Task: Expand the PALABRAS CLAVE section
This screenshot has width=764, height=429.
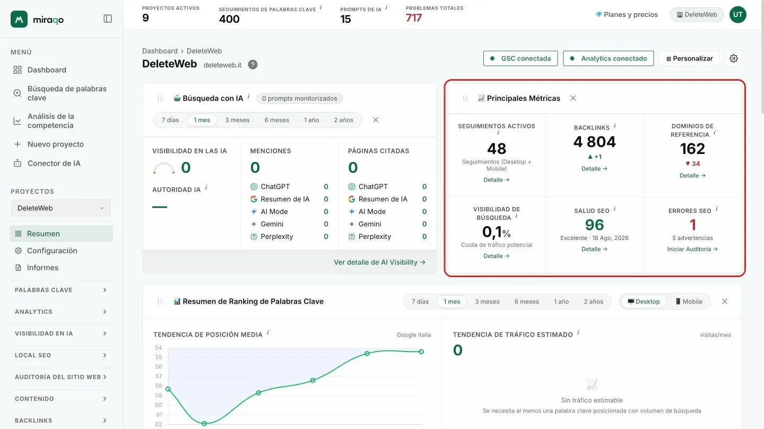Action: [61, 290]
